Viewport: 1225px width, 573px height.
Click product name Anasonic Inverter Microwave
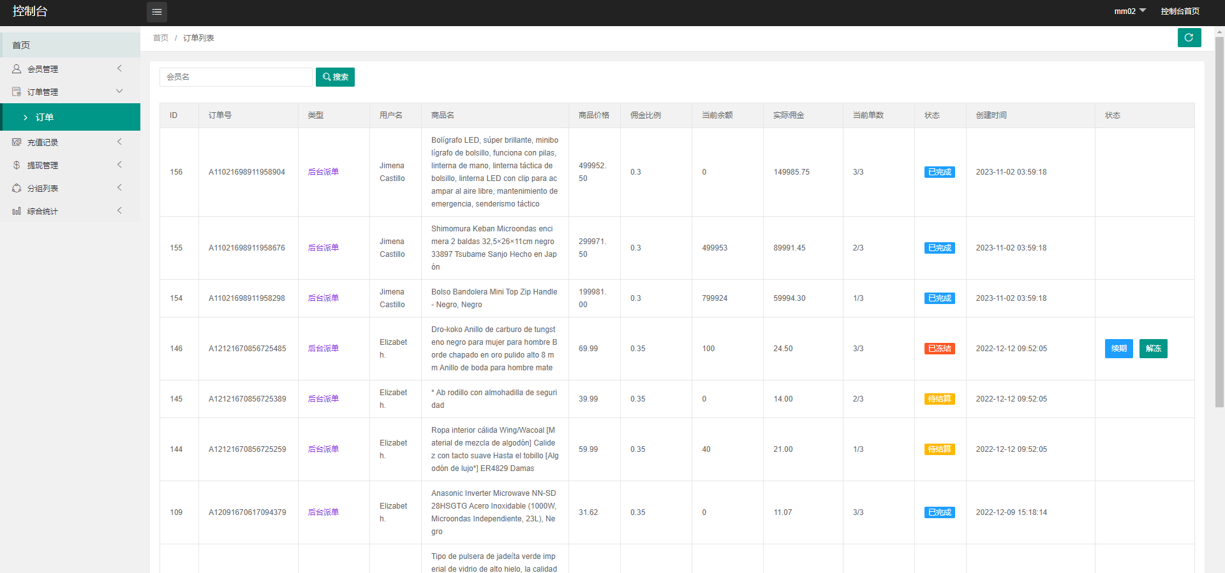494,512
